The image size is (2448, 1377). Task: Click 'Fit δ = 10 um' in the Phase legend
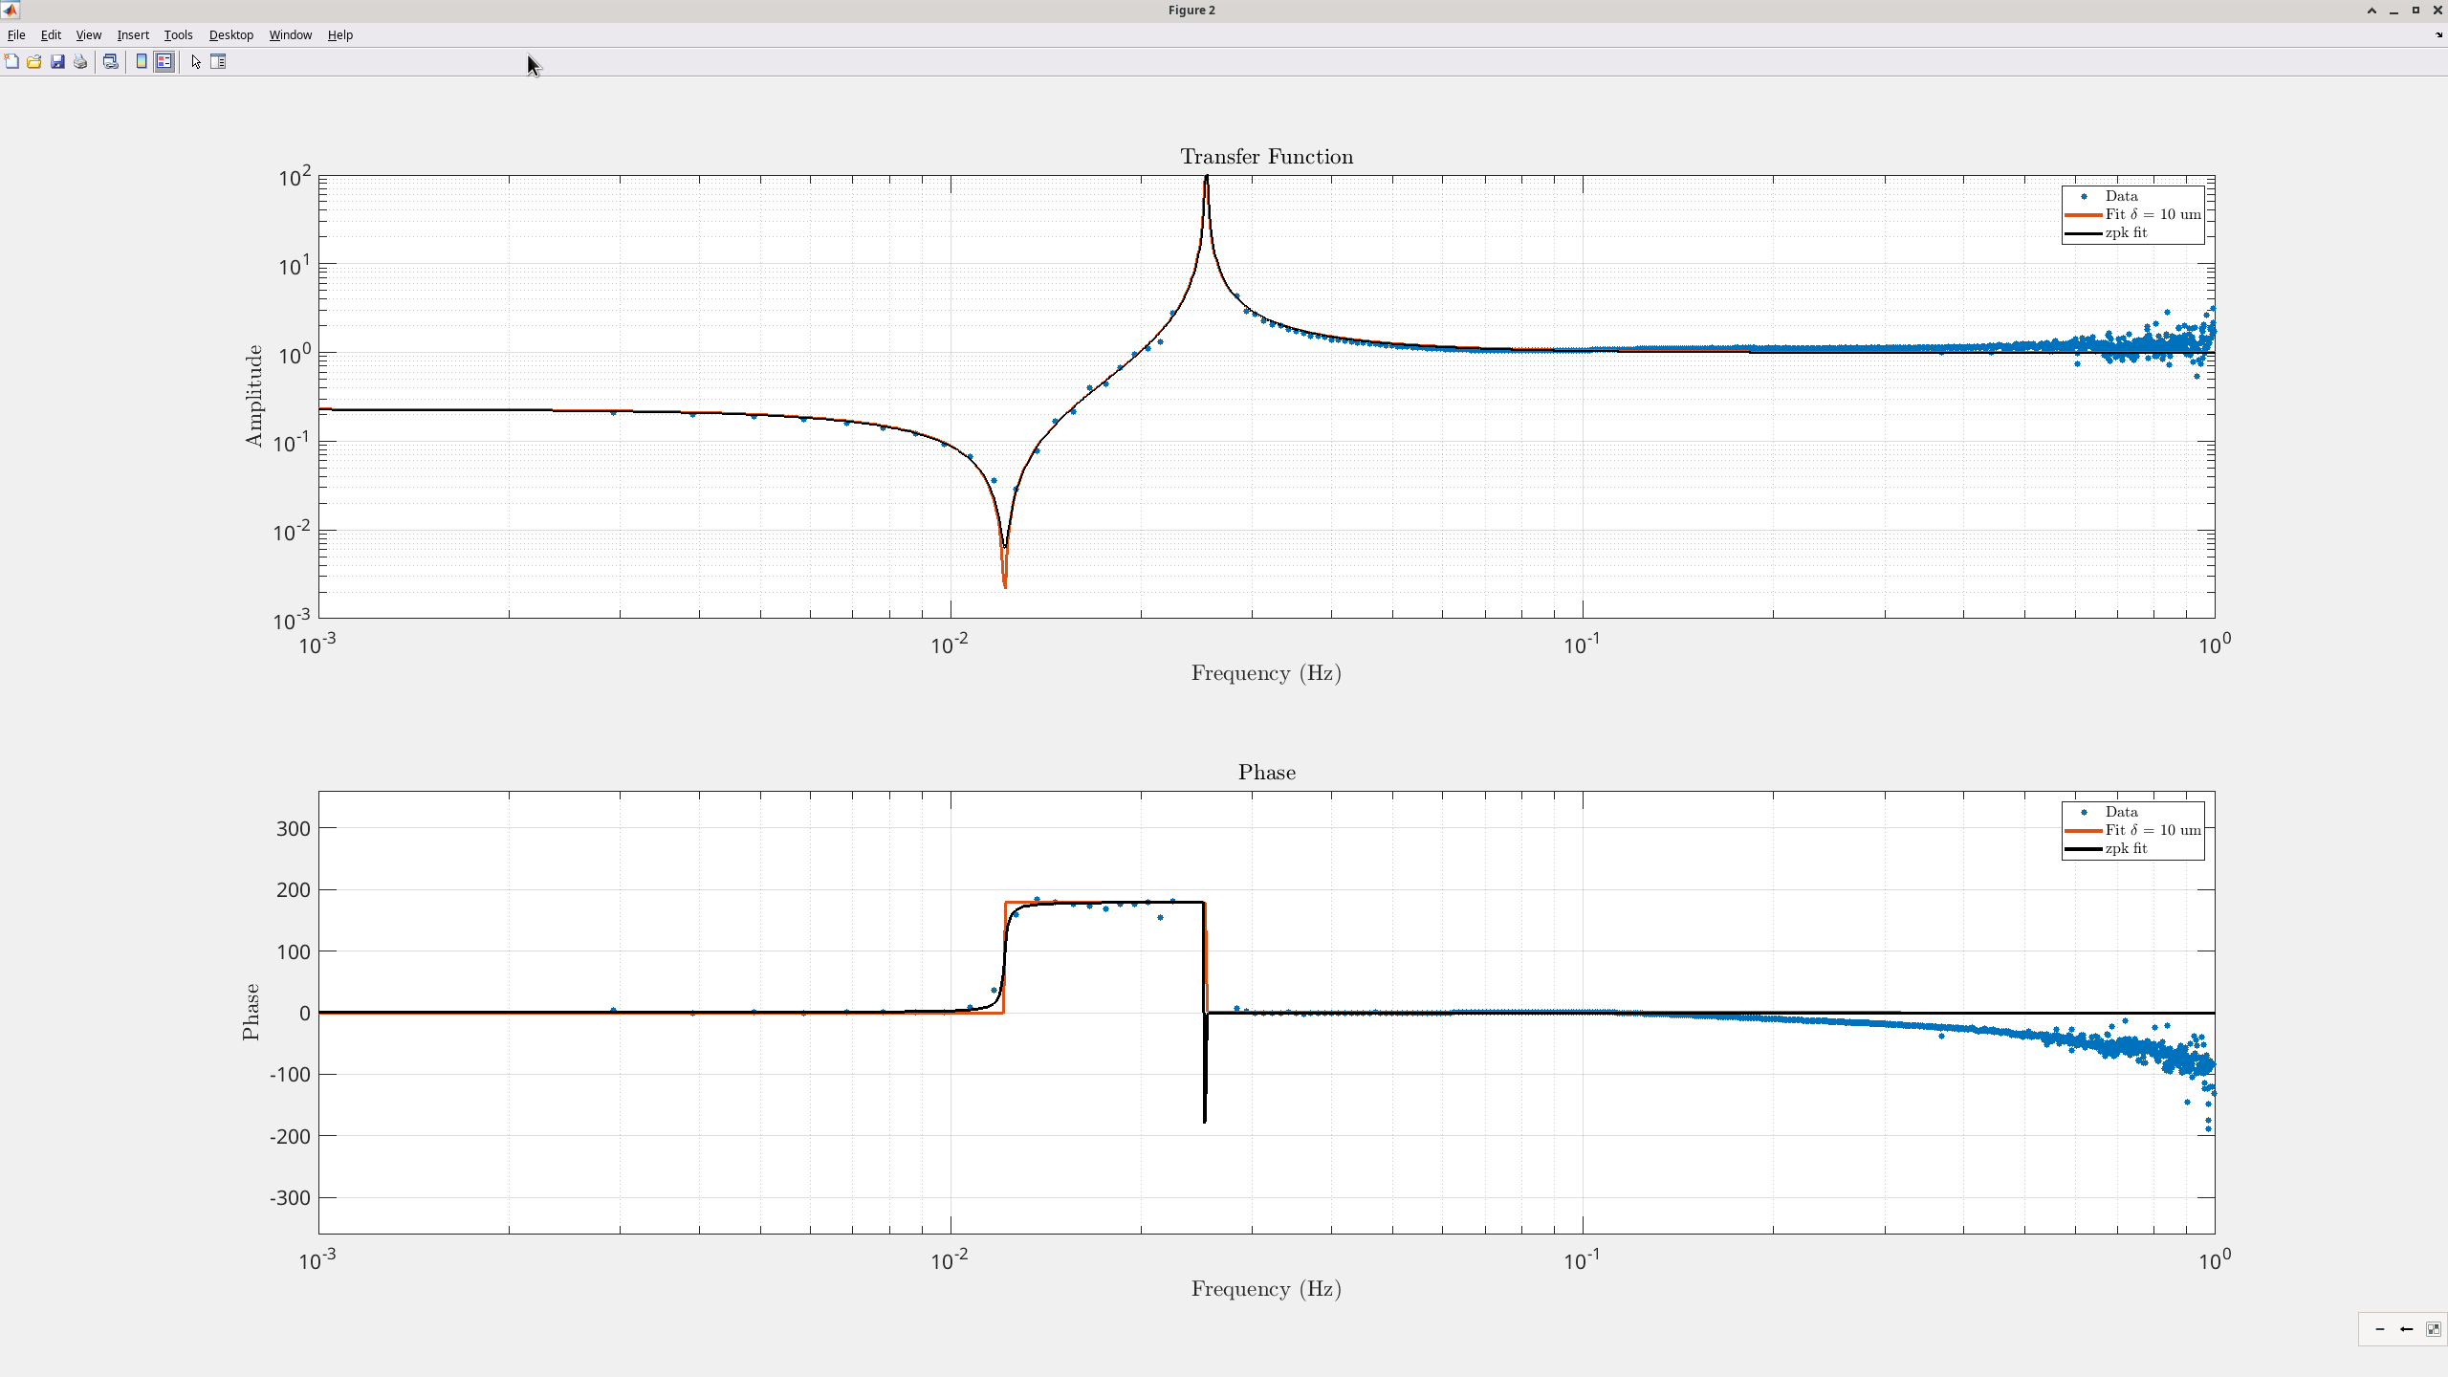click(x=2153, y=830)
